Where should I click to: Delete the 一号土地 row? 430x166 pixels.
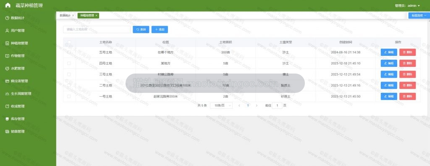click(x=407, y=96)
